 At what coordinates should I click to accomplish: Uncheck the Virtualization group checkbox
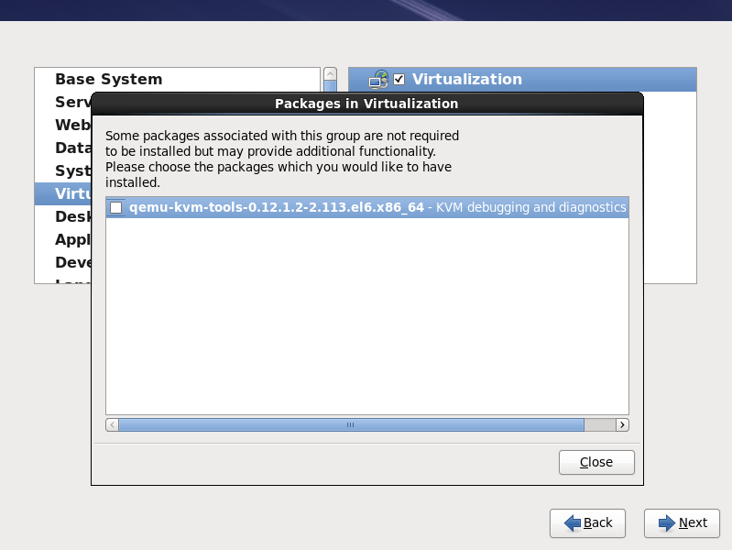point(399,80)
